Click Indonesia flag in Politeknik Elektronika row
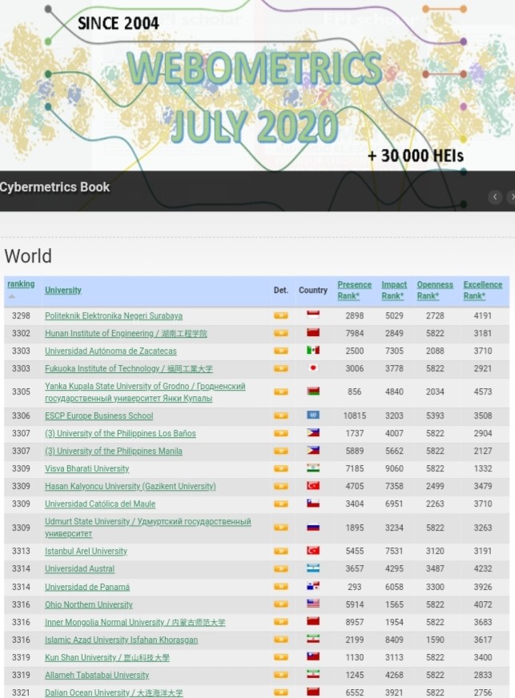Image resolution: width=515 pixels, height=698 pixels. coord(313,315)
